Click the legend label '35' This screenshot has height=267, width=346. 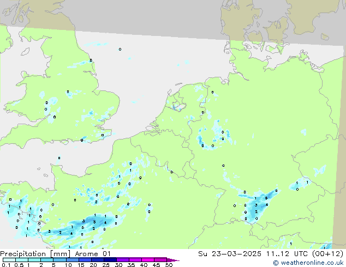[x=131, y=265]
